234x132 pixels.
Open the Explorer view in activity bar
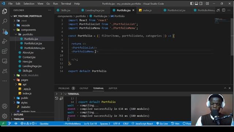pos(4,11)
